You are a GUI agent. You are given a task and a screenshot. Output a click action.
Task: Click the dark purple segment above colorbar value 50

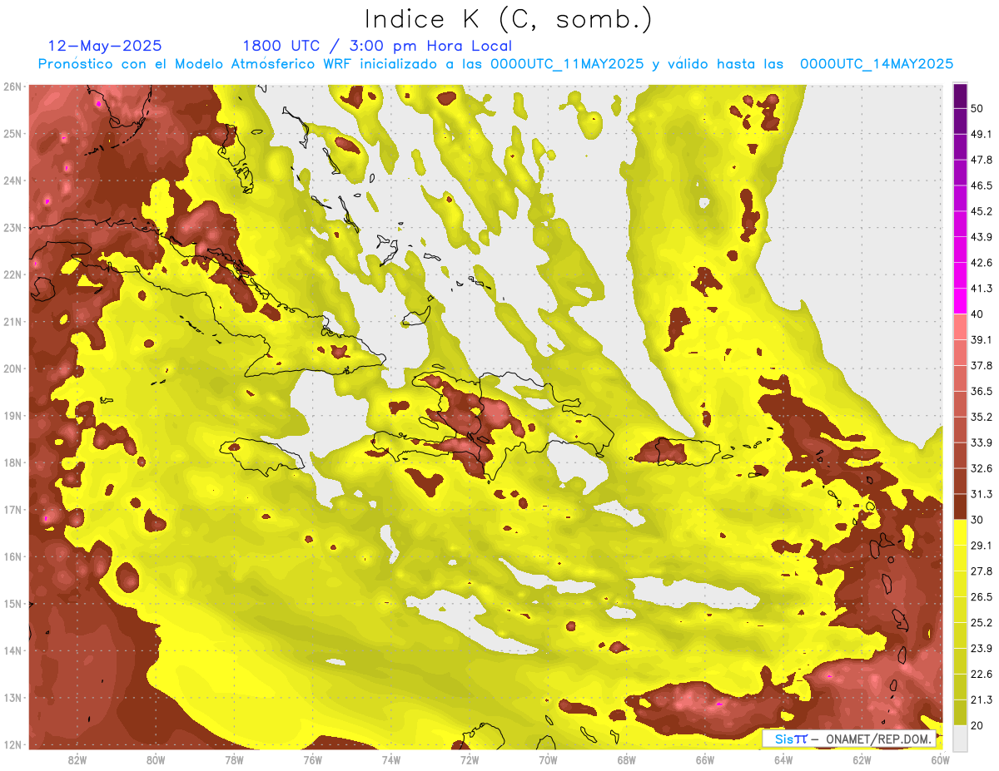[x=960, y=96]
